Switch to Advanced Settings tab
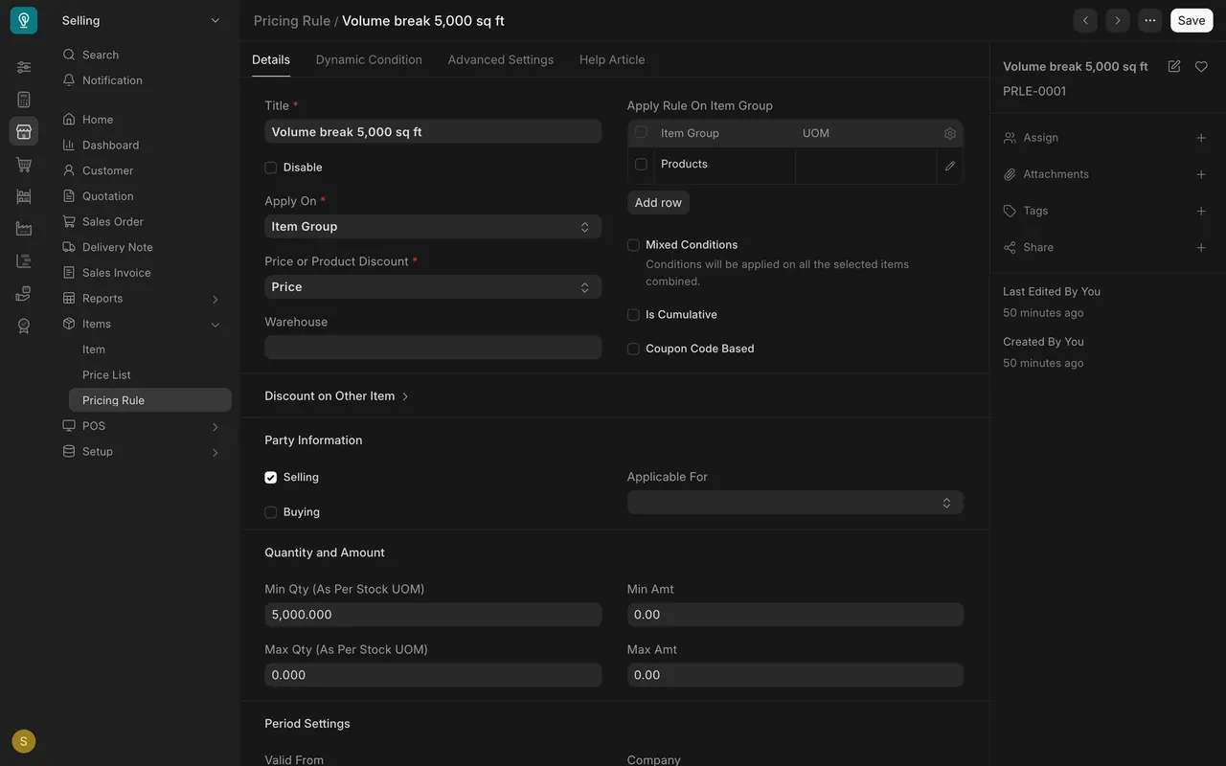The image size is (1226, 766). (501, 59)
